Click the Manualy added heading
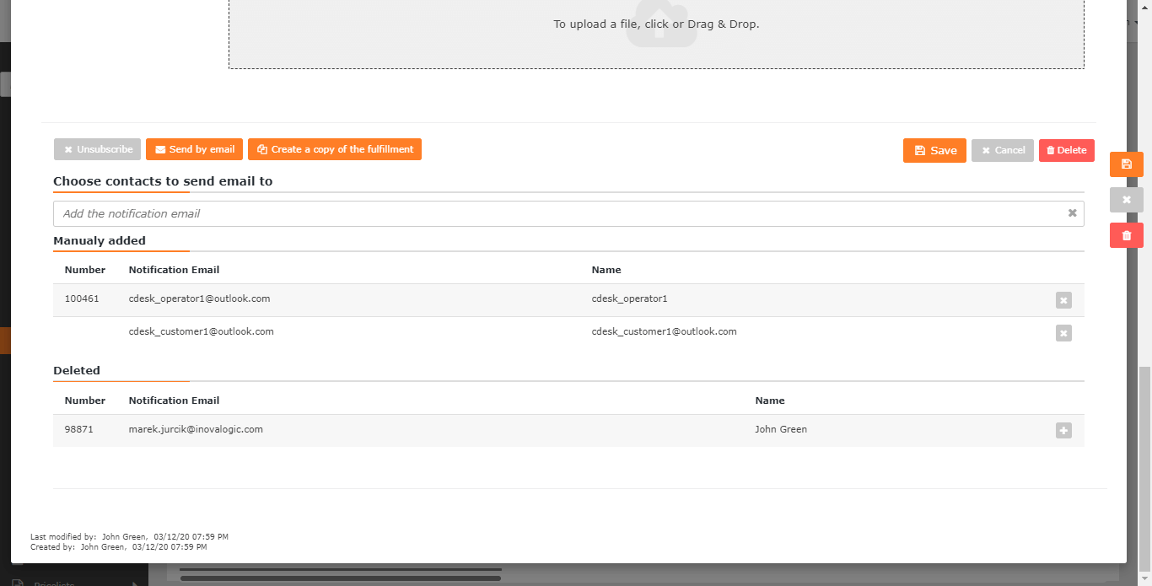 click(x=100, y=240)
